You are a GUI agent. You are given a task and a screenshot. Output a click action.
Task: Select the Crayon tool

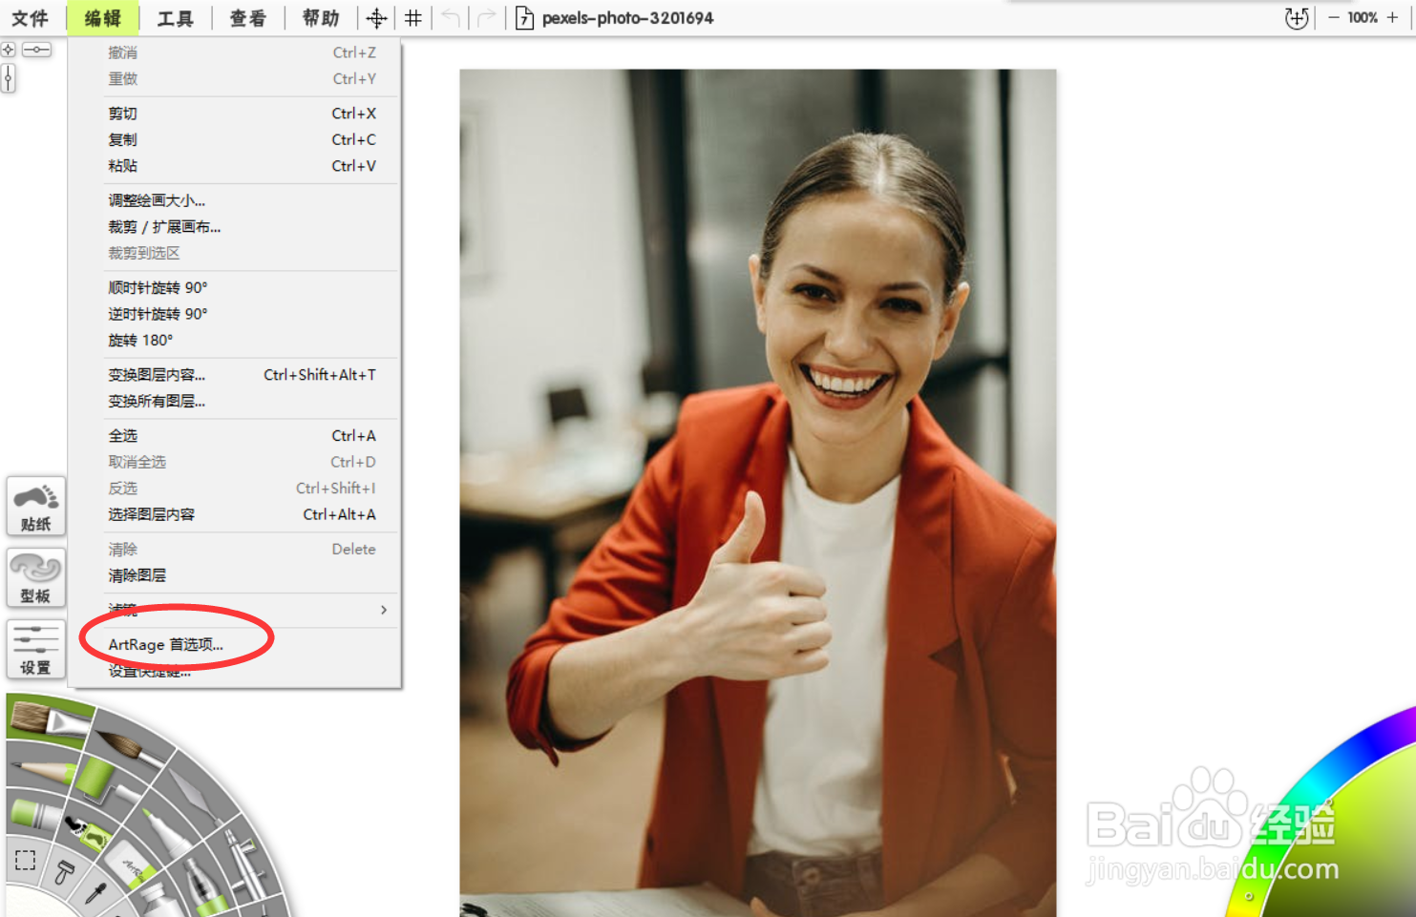coord(36,815)
